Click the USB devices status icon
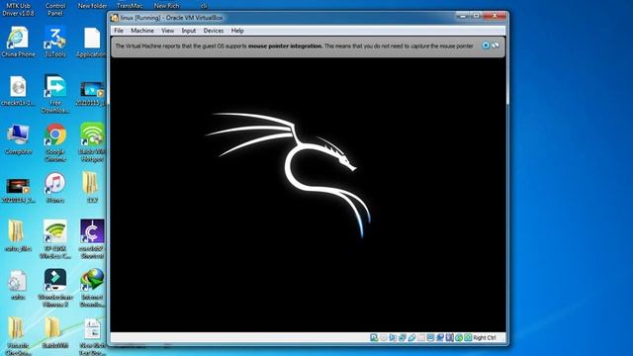The height and width of the screenshot is (356, 633). [x=411, y=337]
